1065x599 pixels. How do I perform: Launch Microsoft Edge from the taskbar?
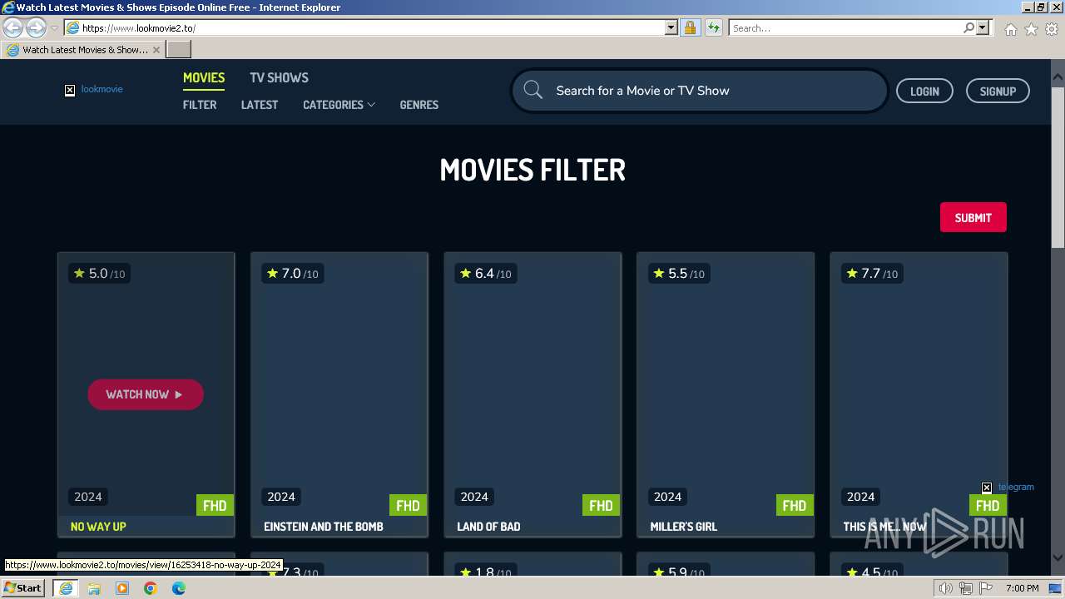coord(179,588)
